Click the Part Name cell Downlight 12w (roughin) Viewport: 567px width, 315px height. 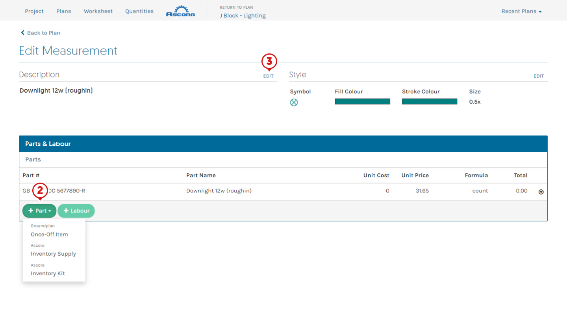[219, 191]
